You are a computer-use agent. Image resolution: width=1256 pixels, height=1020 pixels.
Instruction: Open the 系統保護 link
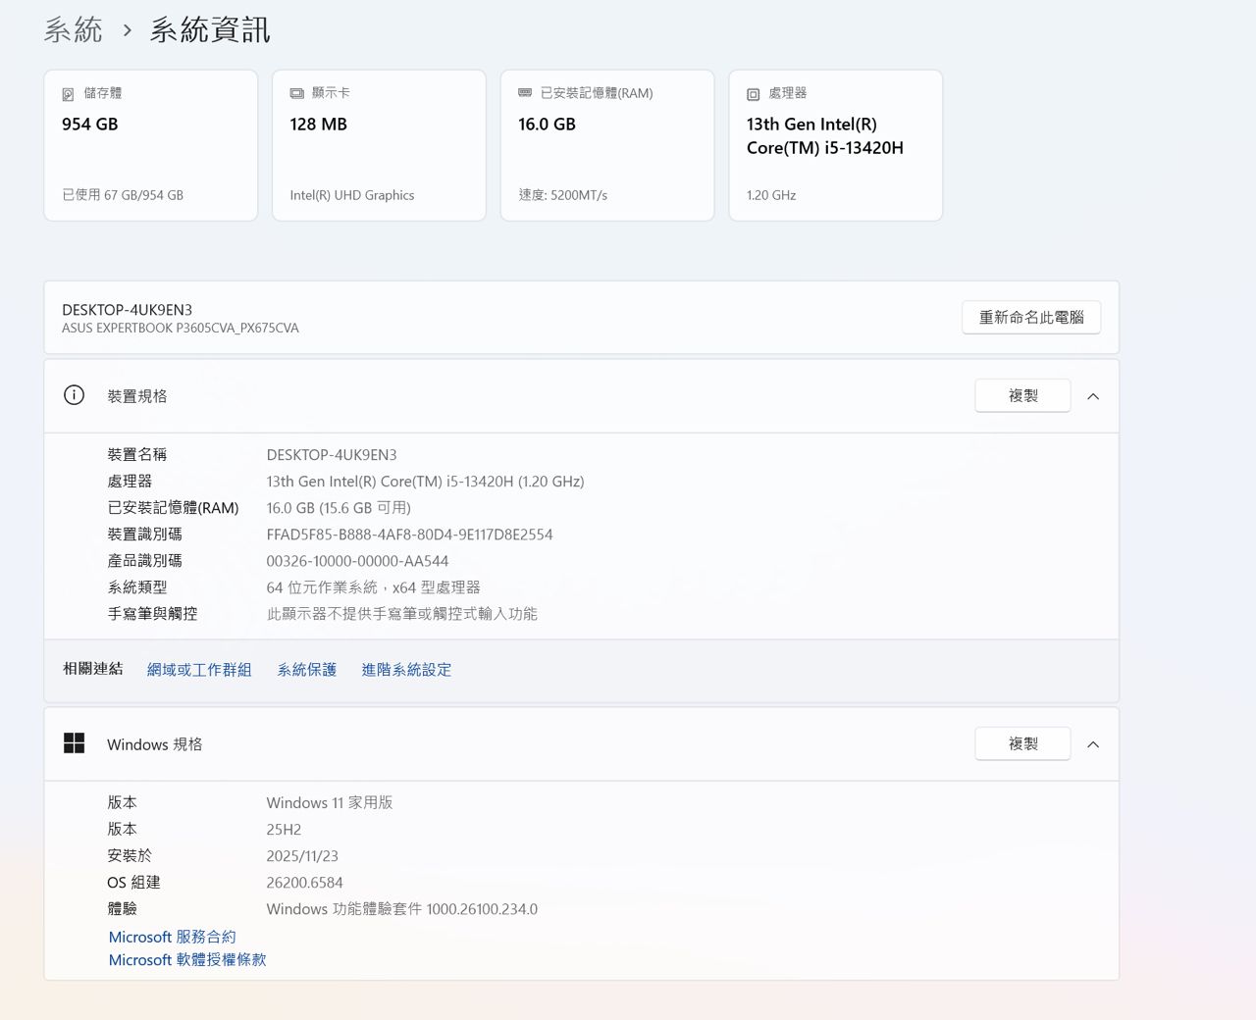(306, 670)
